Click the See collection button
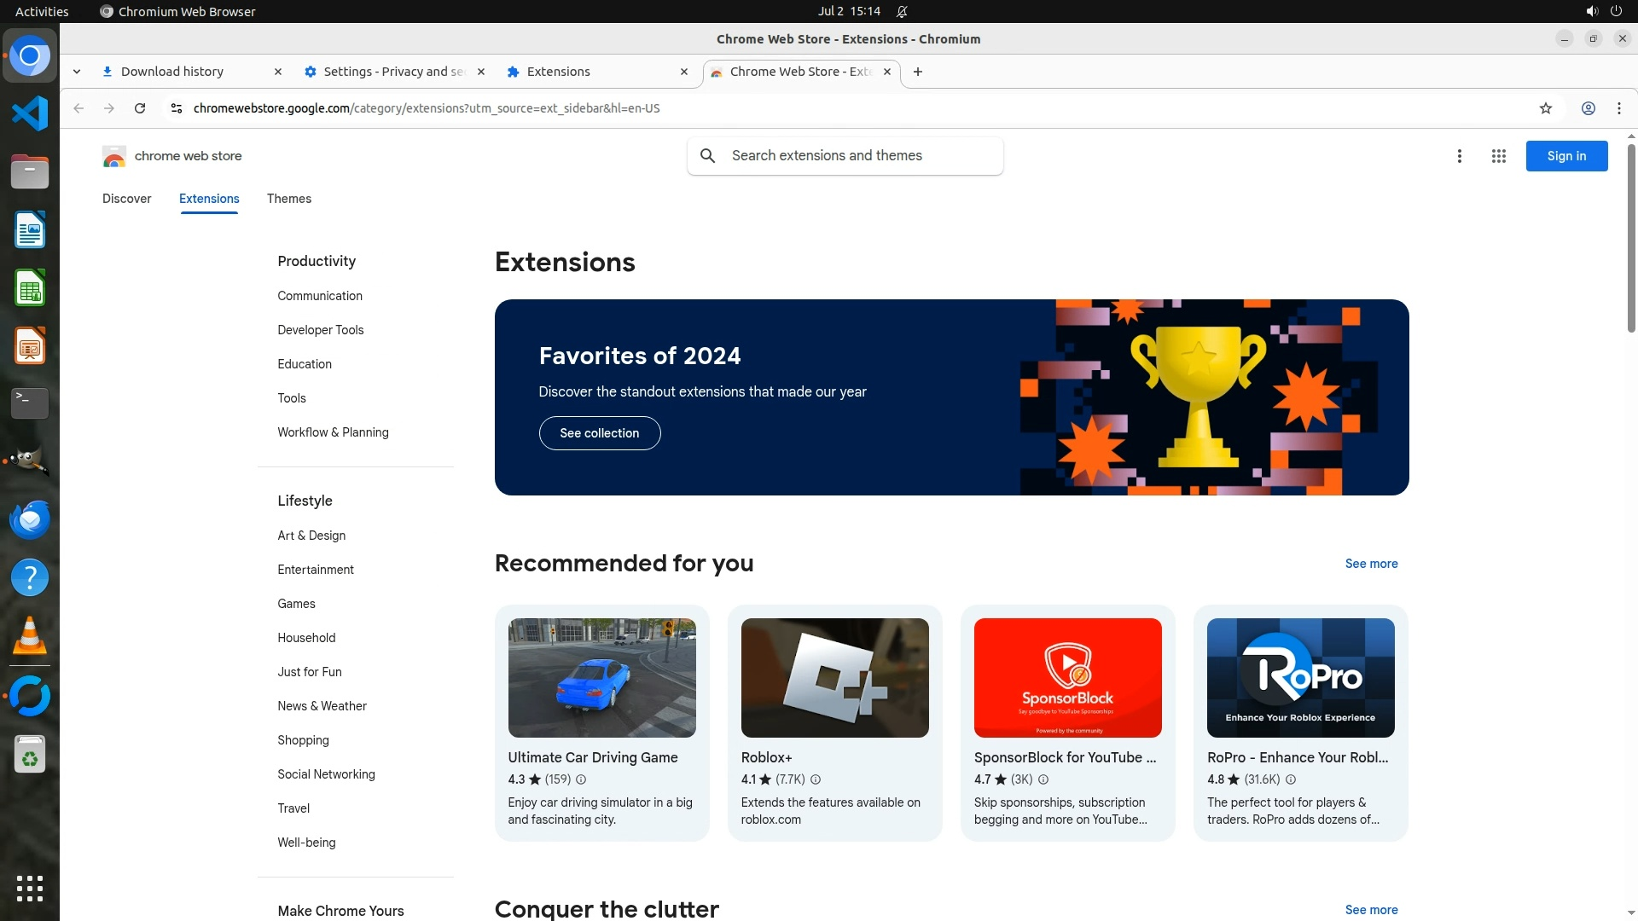This screenshot has width=1638, height=921. tap(599, 433)
